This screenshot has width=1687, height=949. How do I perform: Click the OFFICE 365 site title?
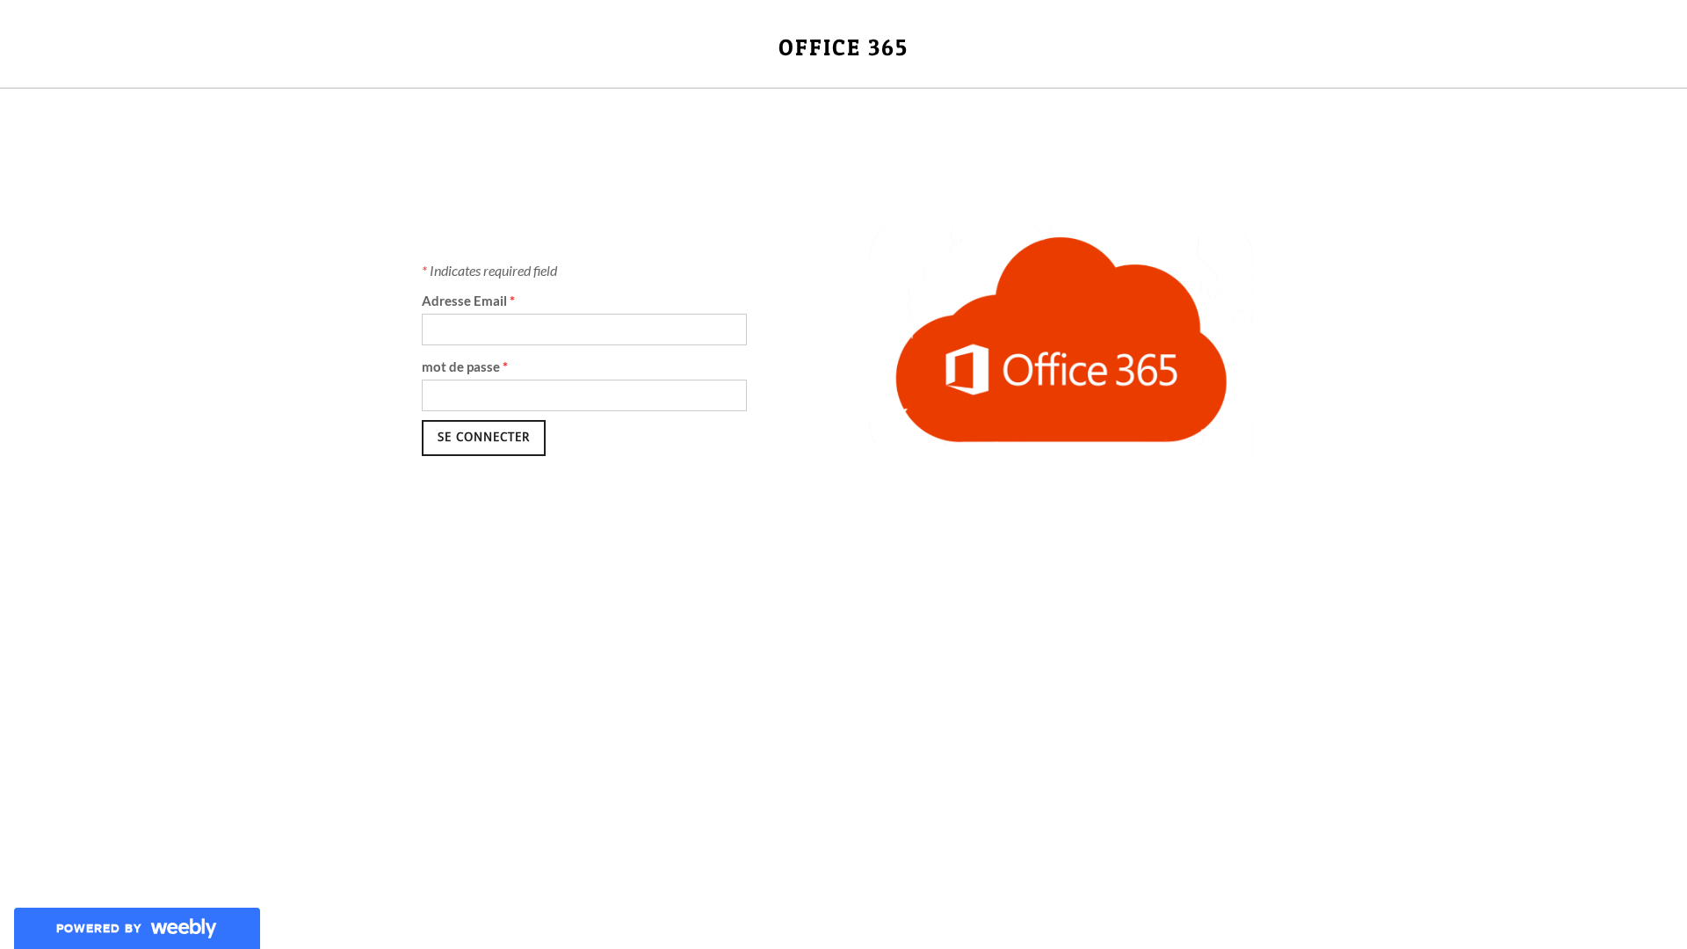tap(843, 47)
